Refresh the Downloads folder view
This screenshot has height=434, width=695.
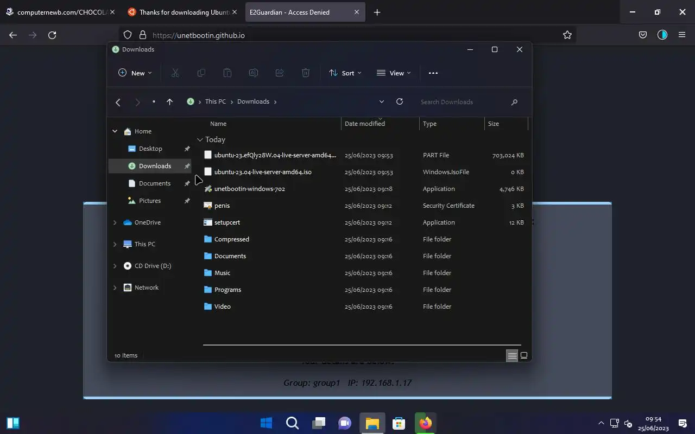coord(399,101)
